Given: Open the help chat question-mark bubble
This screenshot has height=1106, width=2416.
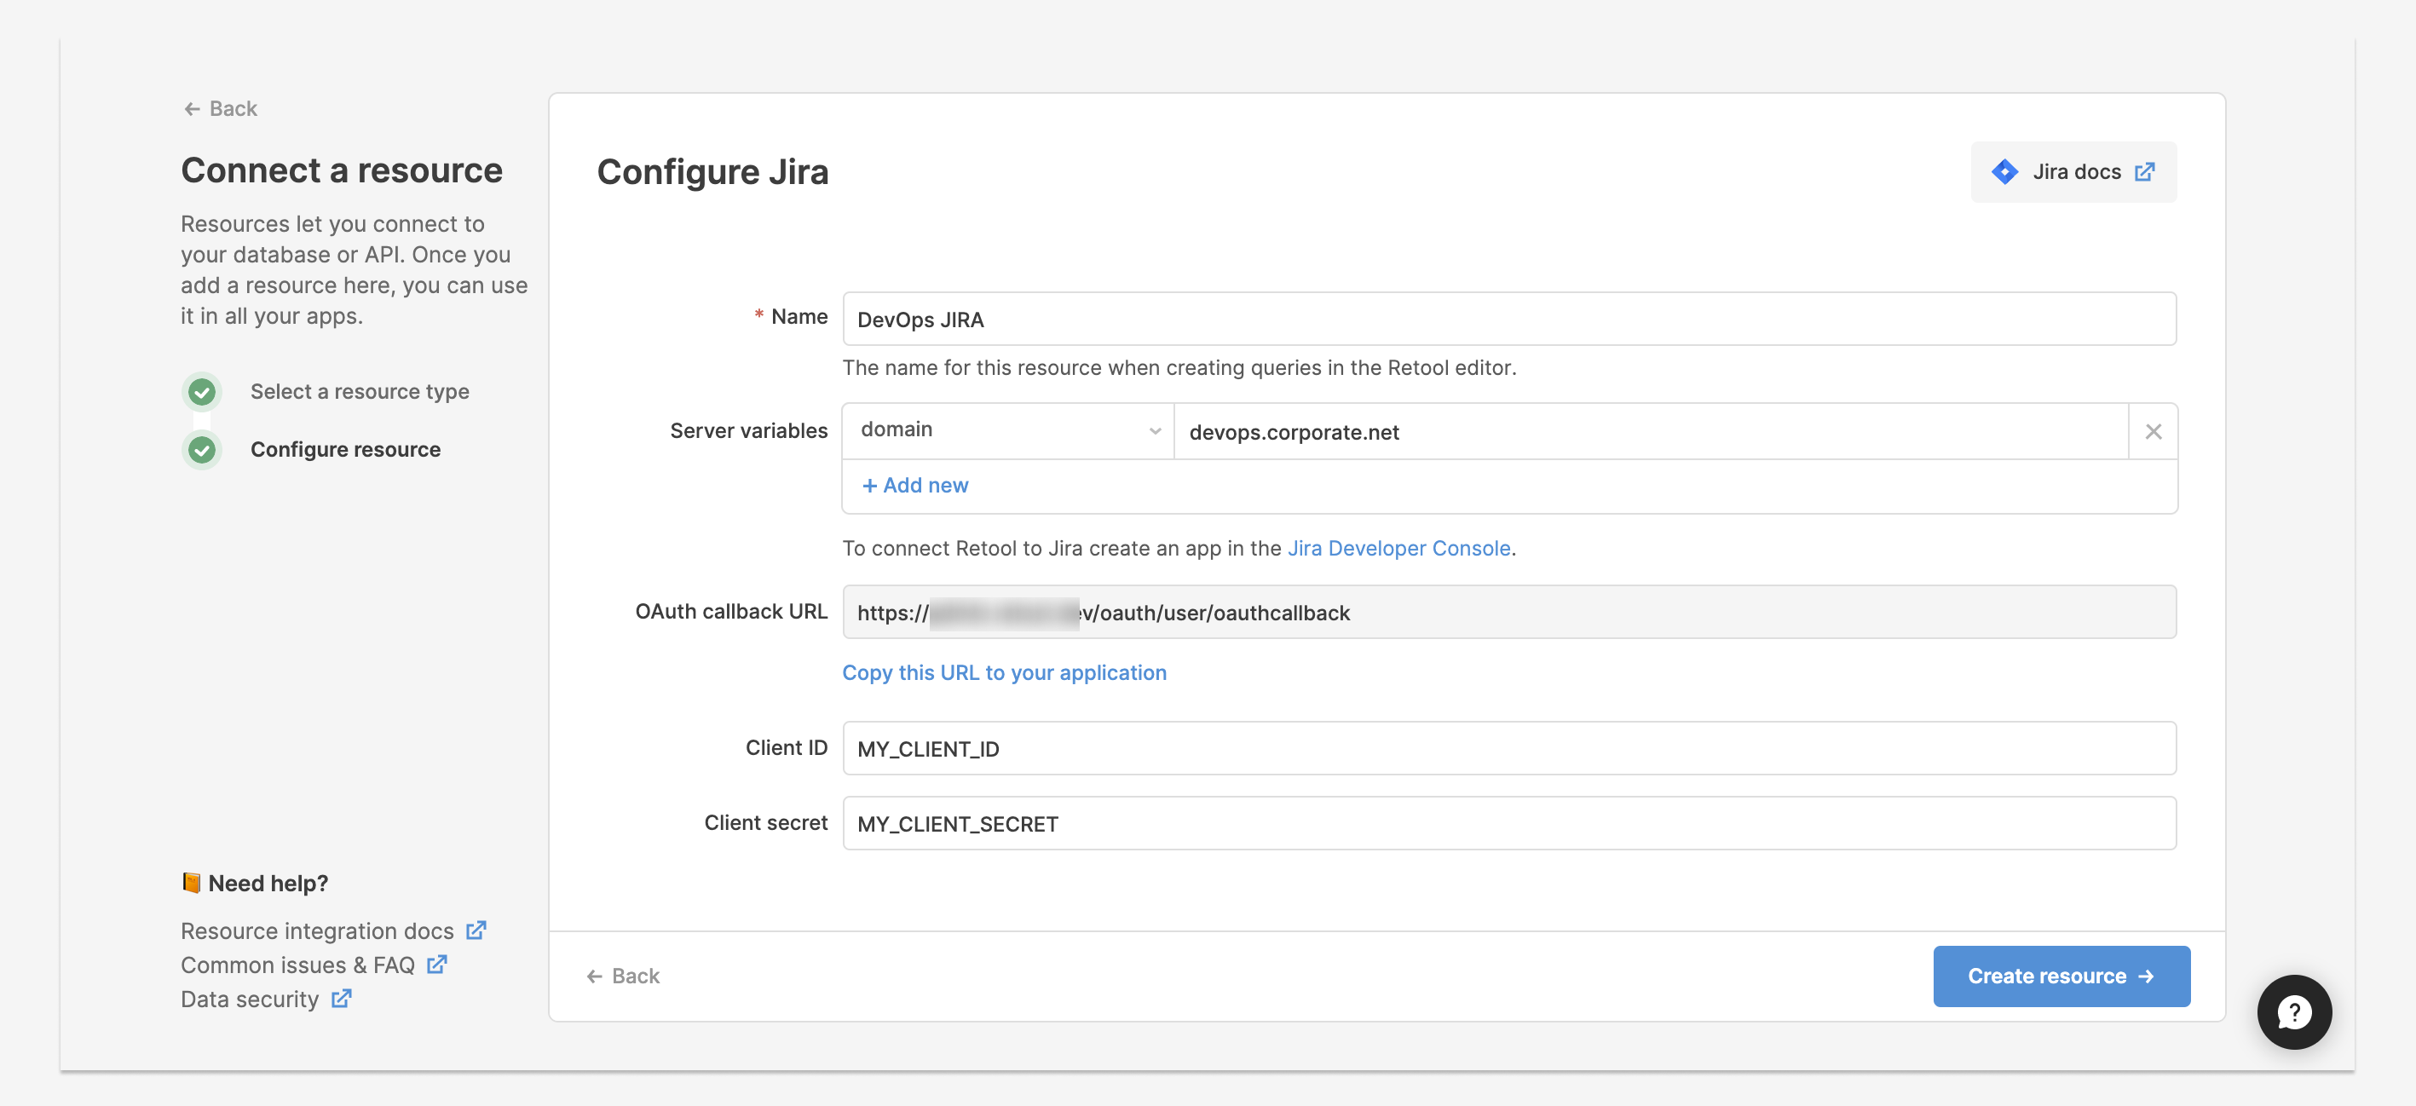Looking at the screenshot, I should [x=2294, y=1012].
